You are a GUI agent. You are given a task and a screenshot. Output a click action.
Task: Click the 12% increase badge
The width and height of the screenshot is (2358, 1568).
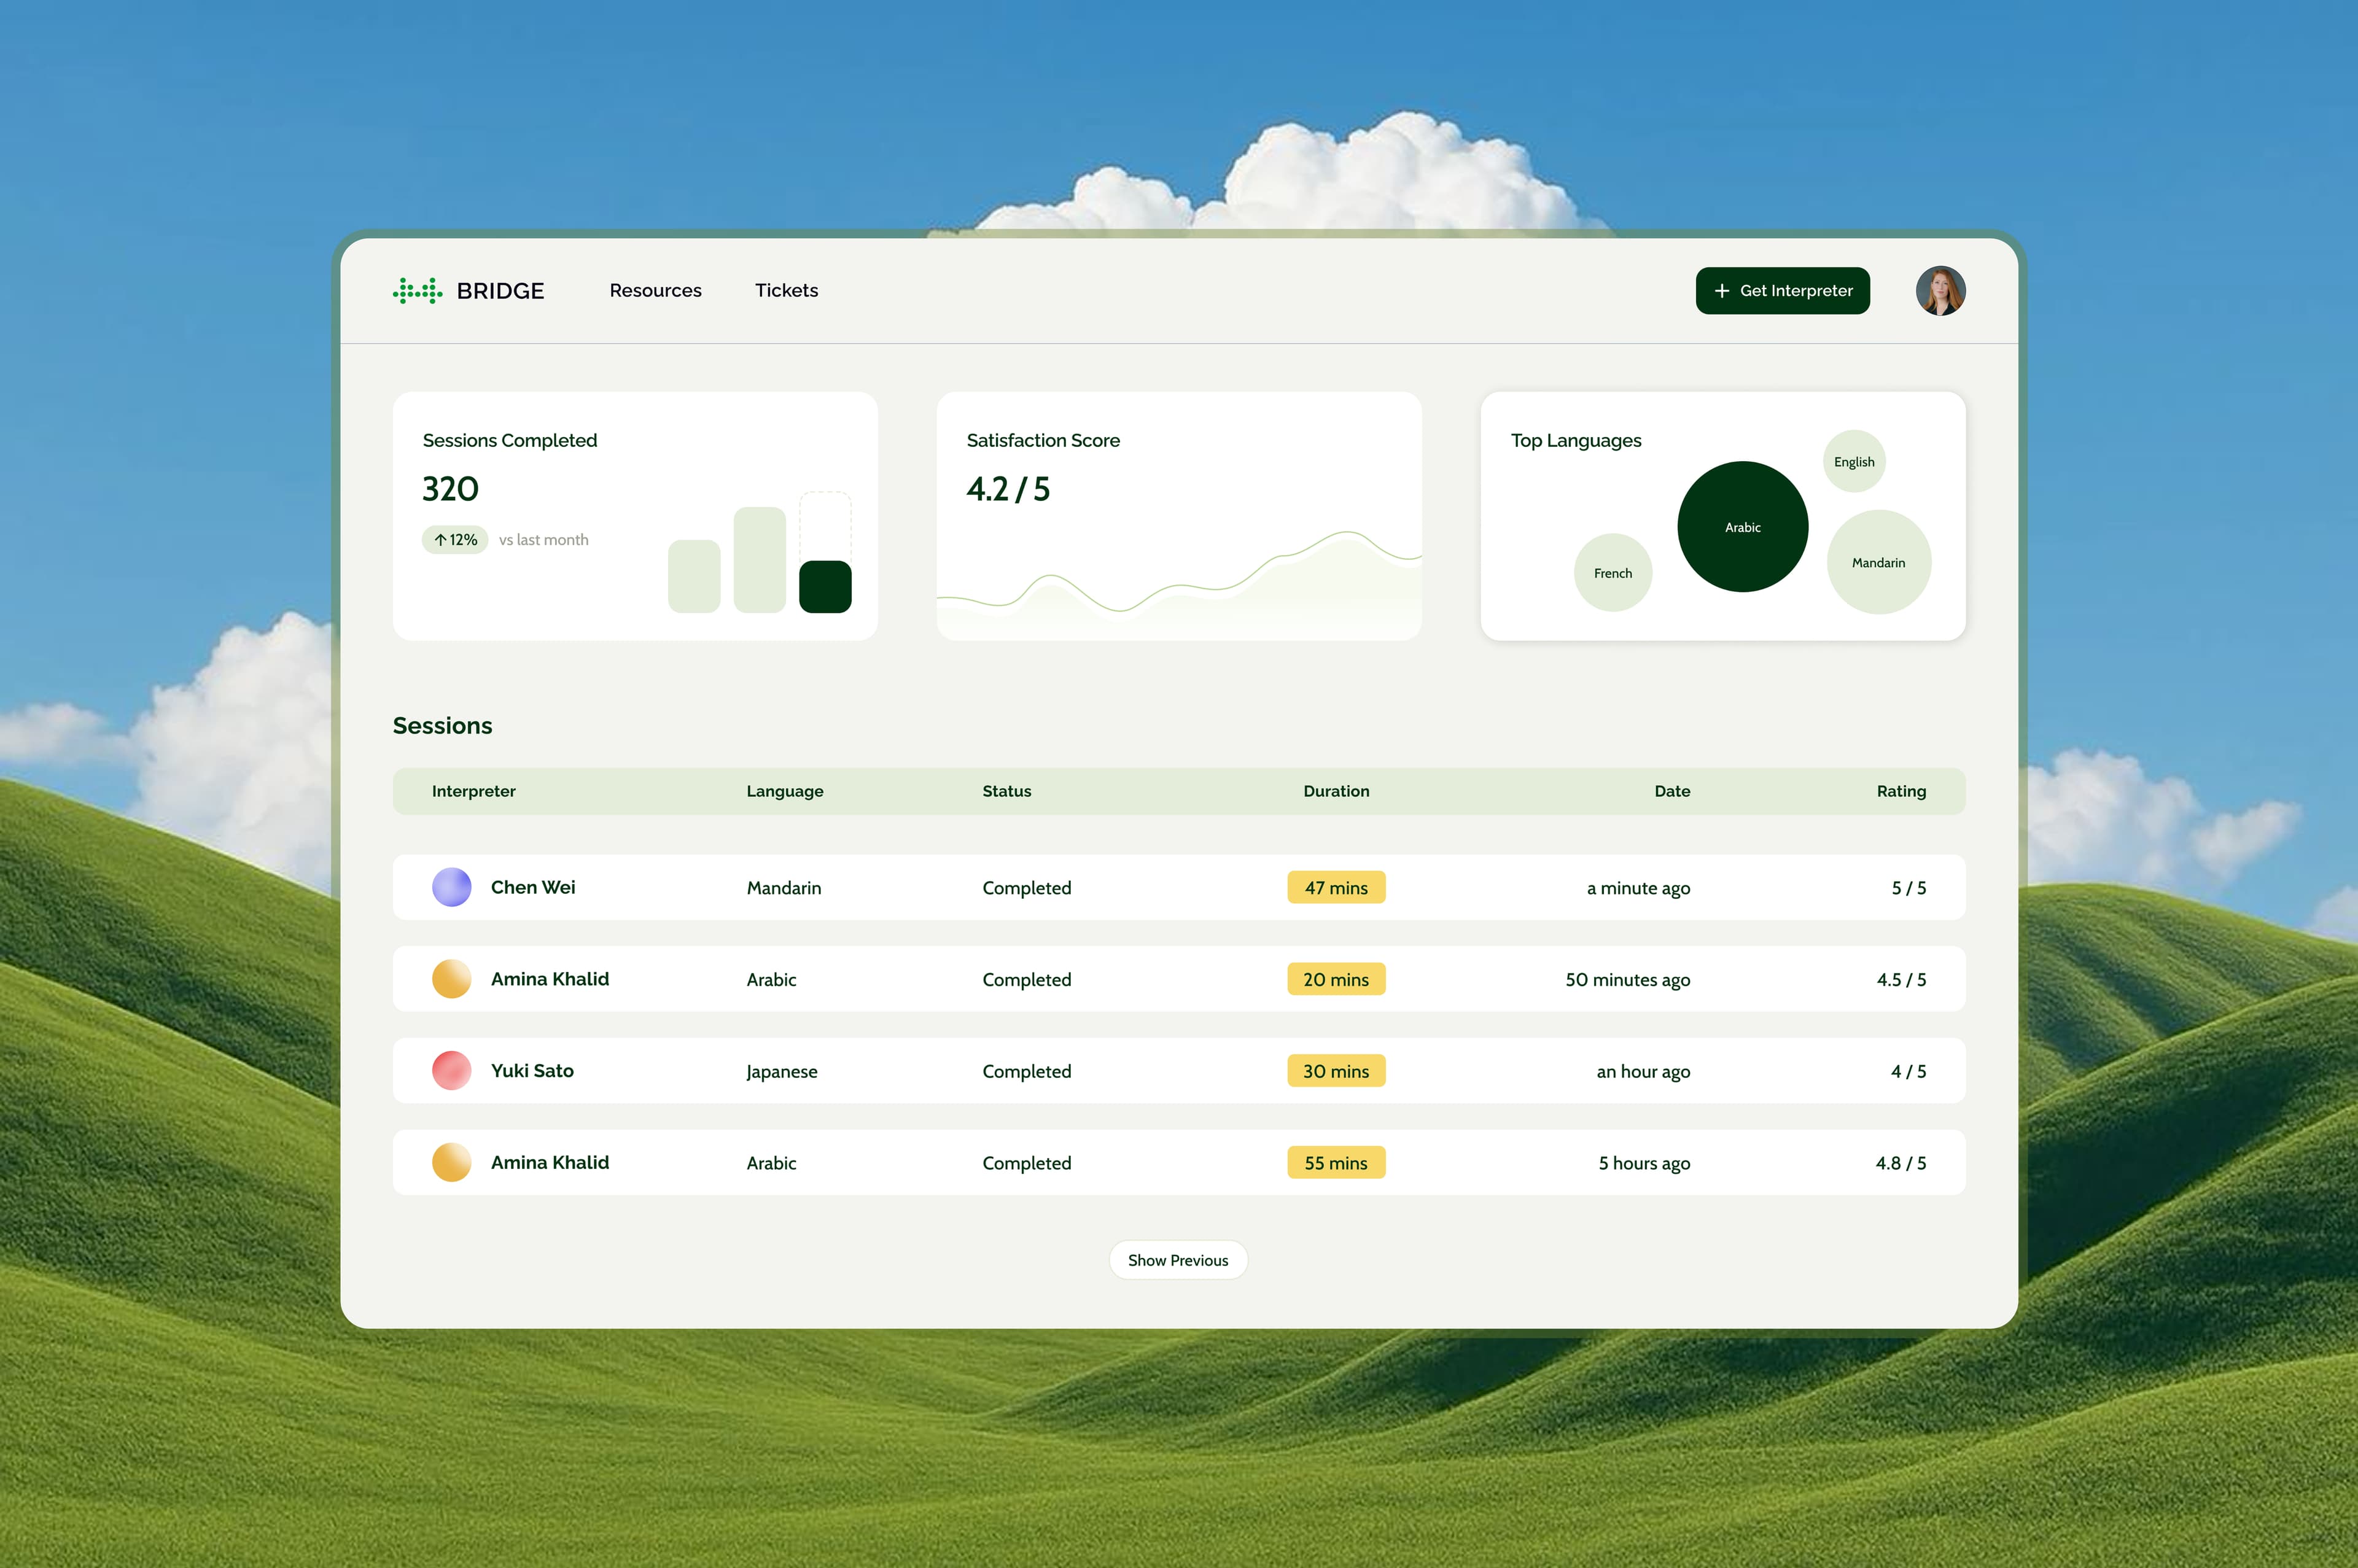pyautogui.click(x=455, y=540)
